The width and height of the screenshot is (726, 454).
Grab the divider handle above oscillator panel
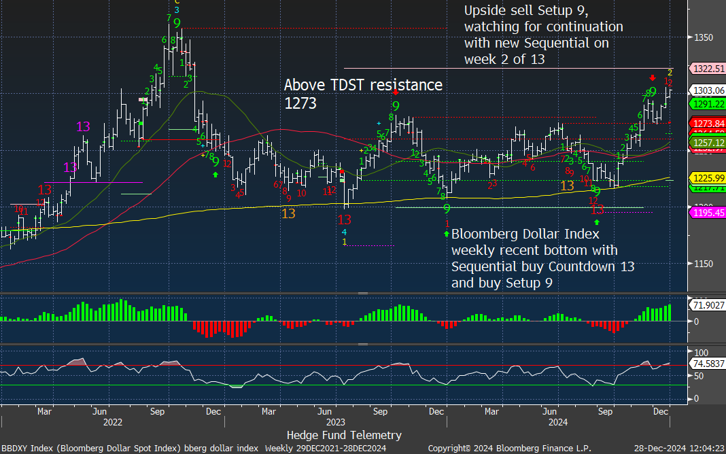[363, 345]
